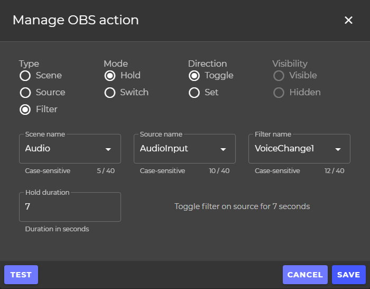Choose Switch mode option

(x=110, y=93)
